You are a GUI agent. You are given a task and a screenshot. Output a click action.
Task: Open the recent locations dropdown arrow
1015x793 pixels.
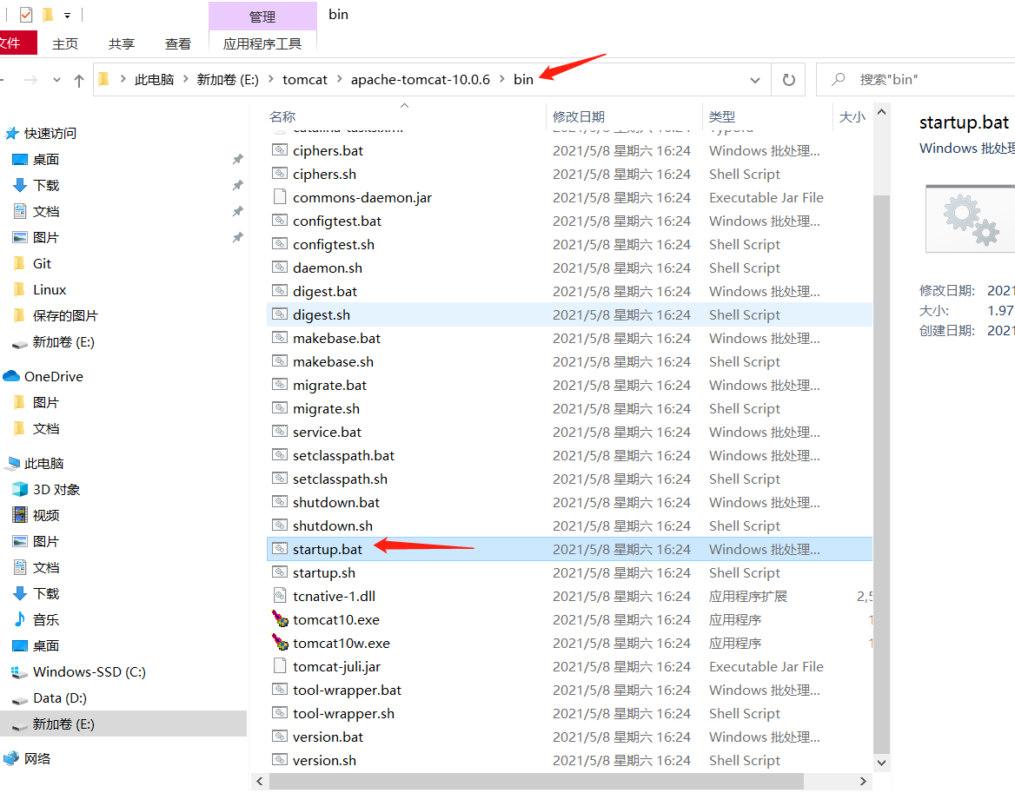[x=57, y=80]
